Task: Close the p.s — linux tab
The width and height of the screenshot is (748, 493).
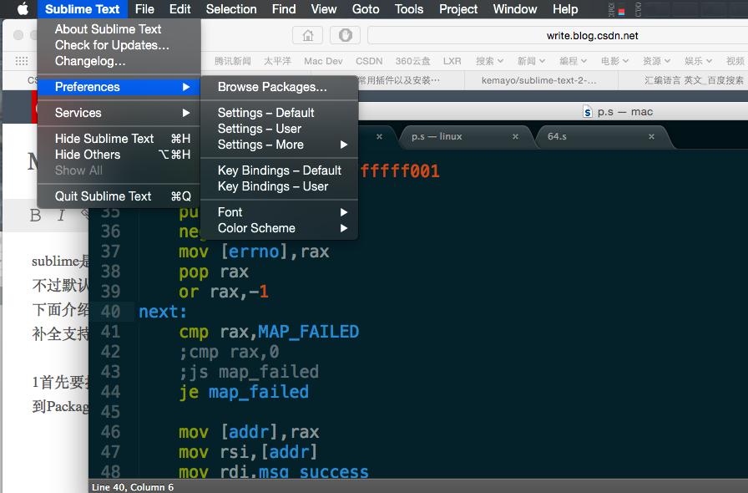Action: pyautogui.click(x=515, y=137)
